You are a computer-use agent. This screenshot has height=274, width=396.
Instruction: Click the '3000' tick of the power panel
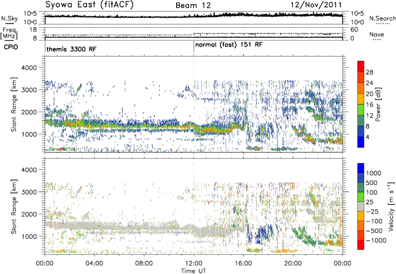click(x=29, y=90)
